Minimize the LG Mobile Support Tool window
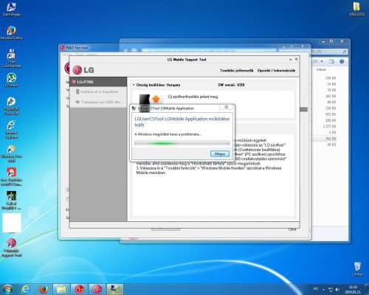Image resolution: width=369 pixels, height=295 pixels. 291,59
